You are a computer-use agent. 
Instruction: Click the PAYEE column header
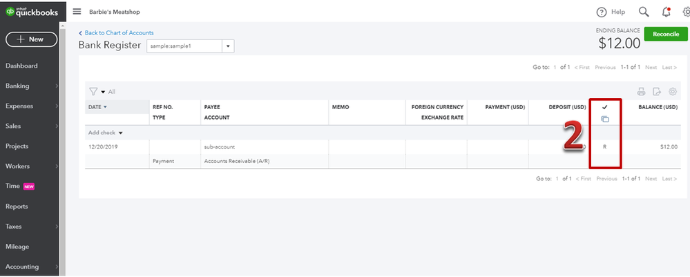[x=212, y=107]
